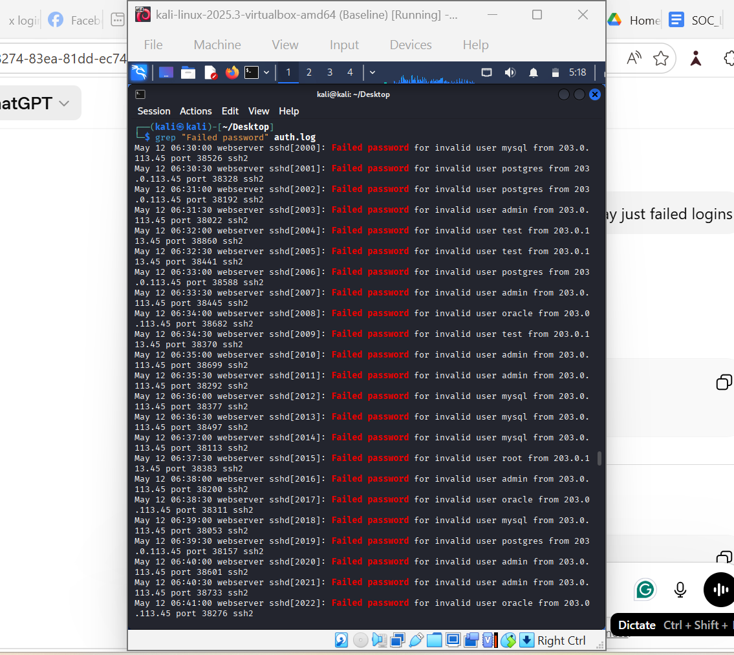Open the network connection tray icon
The image size is (734, 655).
pyautogui.click(x=487, y=72)
